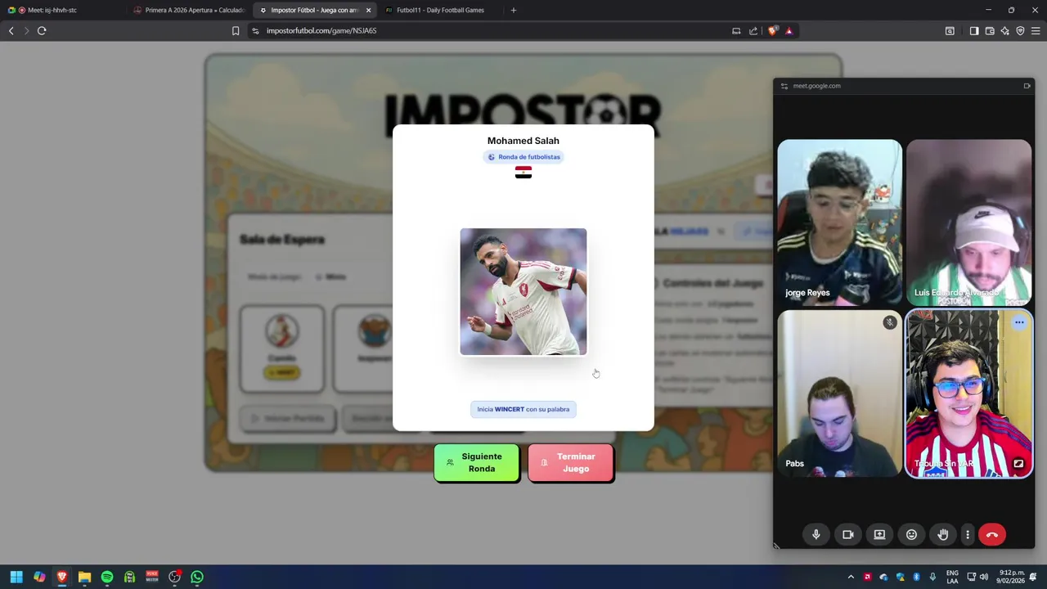Image resolution: width=1047 pixels, height=589 pixels.
Task: Raise hand in the Meet window
Action: point(943,534)
